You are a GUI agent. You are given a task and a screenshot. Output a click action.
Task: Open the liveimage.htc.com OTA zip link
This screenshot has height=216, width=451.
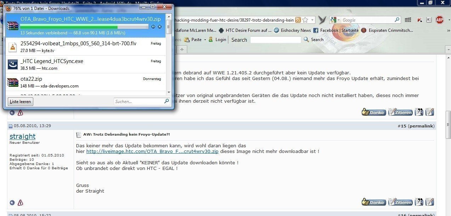click(x=152, y=151)
